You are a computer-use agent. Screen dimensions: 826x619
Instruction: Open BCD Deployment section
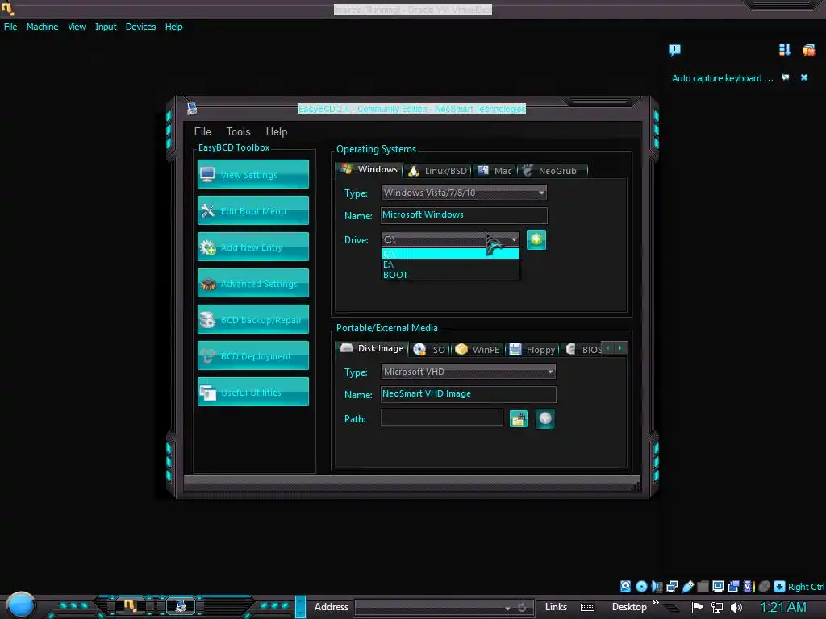pyautogui.click(x=252, y=355)
